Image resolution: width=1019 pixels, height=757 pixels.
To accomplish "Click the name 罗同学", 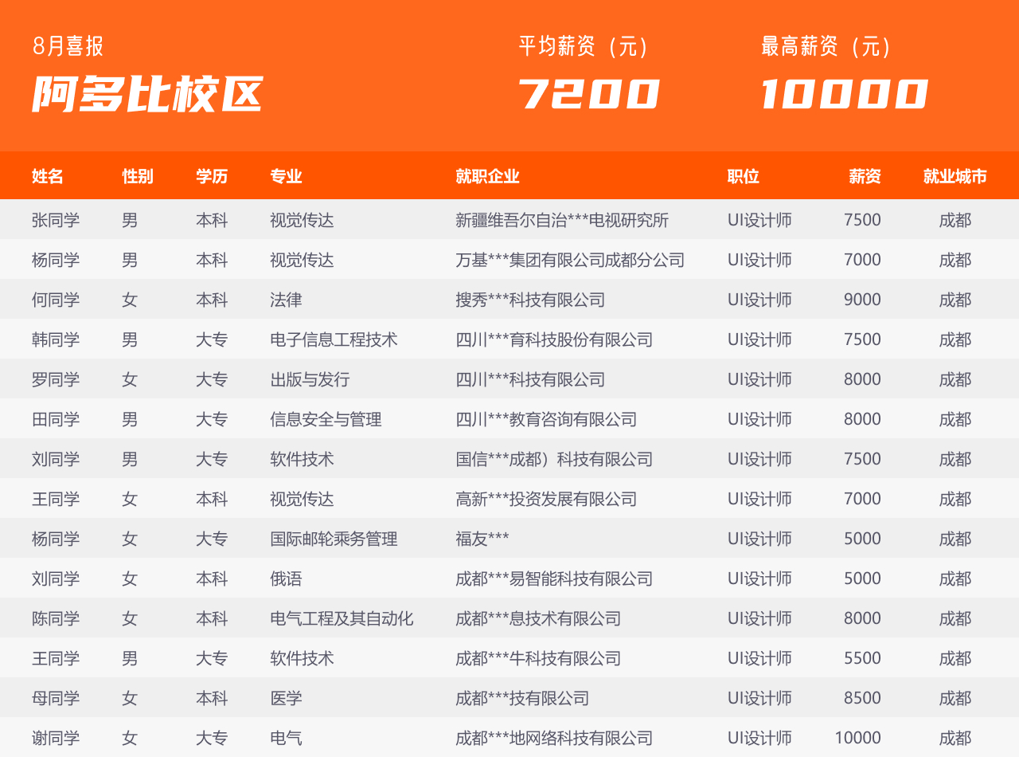I will 56,379.
